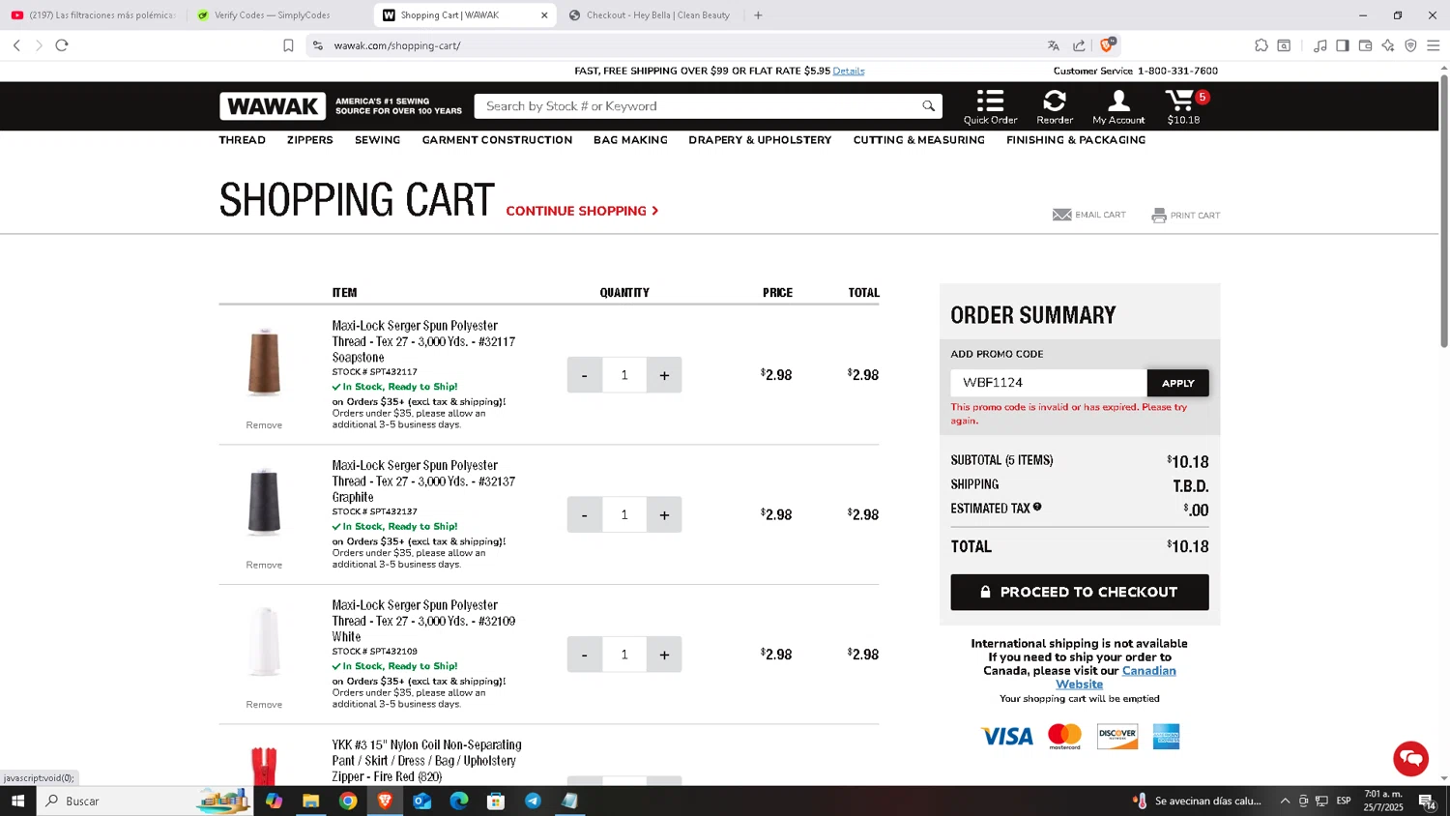The width and height of the screenshot is (1450, 816).
Task: Switch to Verify Codes SimplyCodes tab
Action: click(x=280, y=15)
